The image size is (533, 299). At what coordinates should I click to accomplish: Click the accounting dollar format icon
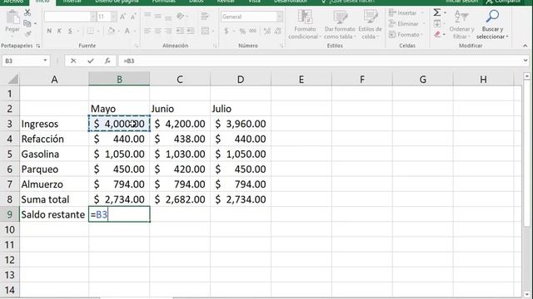tap(227, 32)
